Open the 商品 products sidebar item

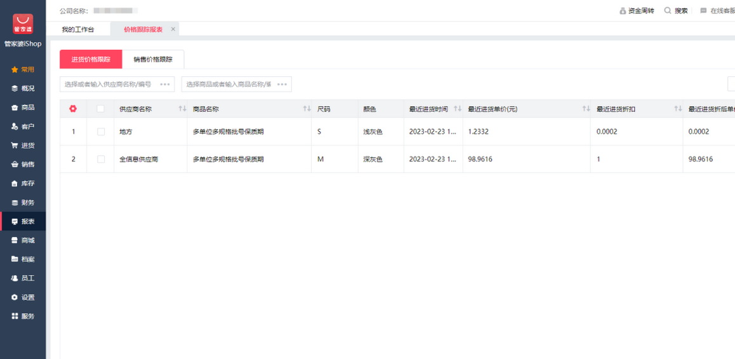pos(23,107)
